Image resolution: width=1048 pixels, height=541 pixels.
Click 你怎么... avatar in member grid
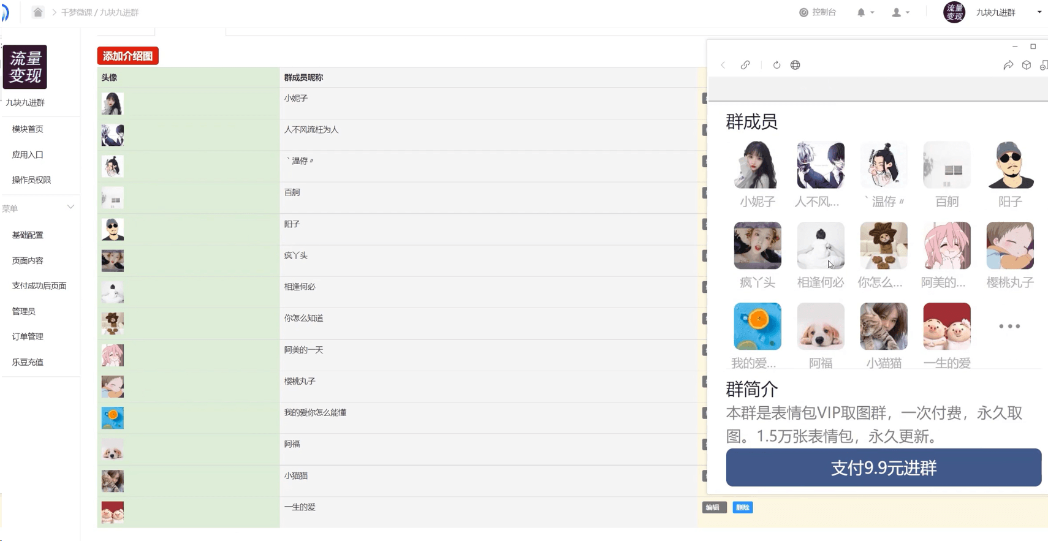tap(884, 246)
